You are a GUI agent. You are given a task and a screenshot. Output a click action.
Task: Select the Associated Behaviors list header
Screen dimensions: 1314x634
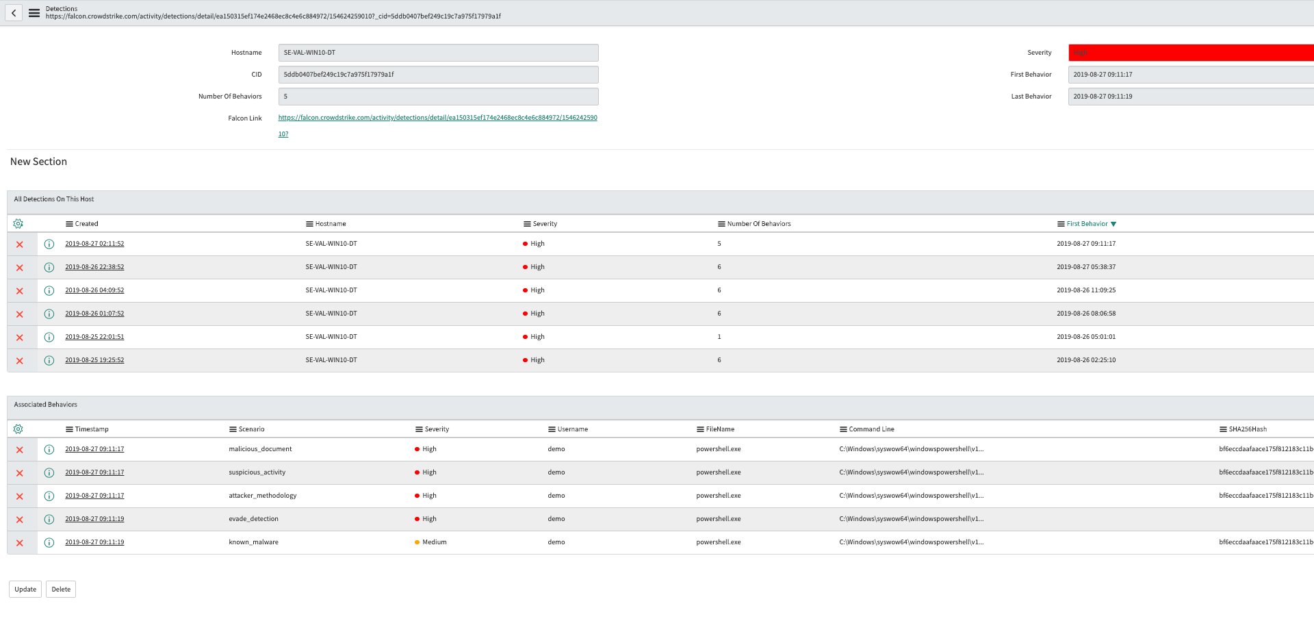point(46,405)
